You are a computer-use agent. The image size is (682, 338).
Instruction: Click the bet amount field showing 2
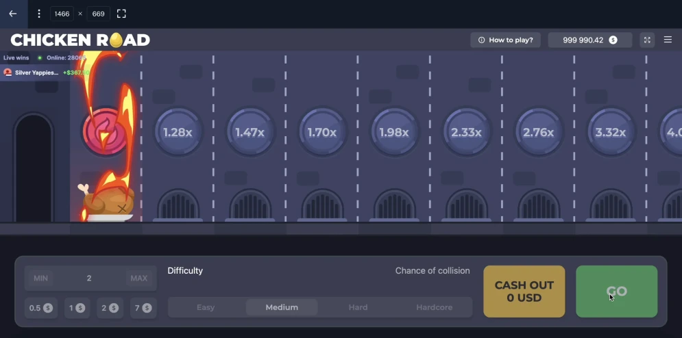[89, 278]
